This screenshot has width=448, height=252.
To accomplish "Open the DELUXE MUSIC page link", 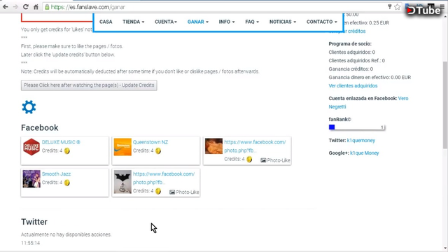I will 61,142.
